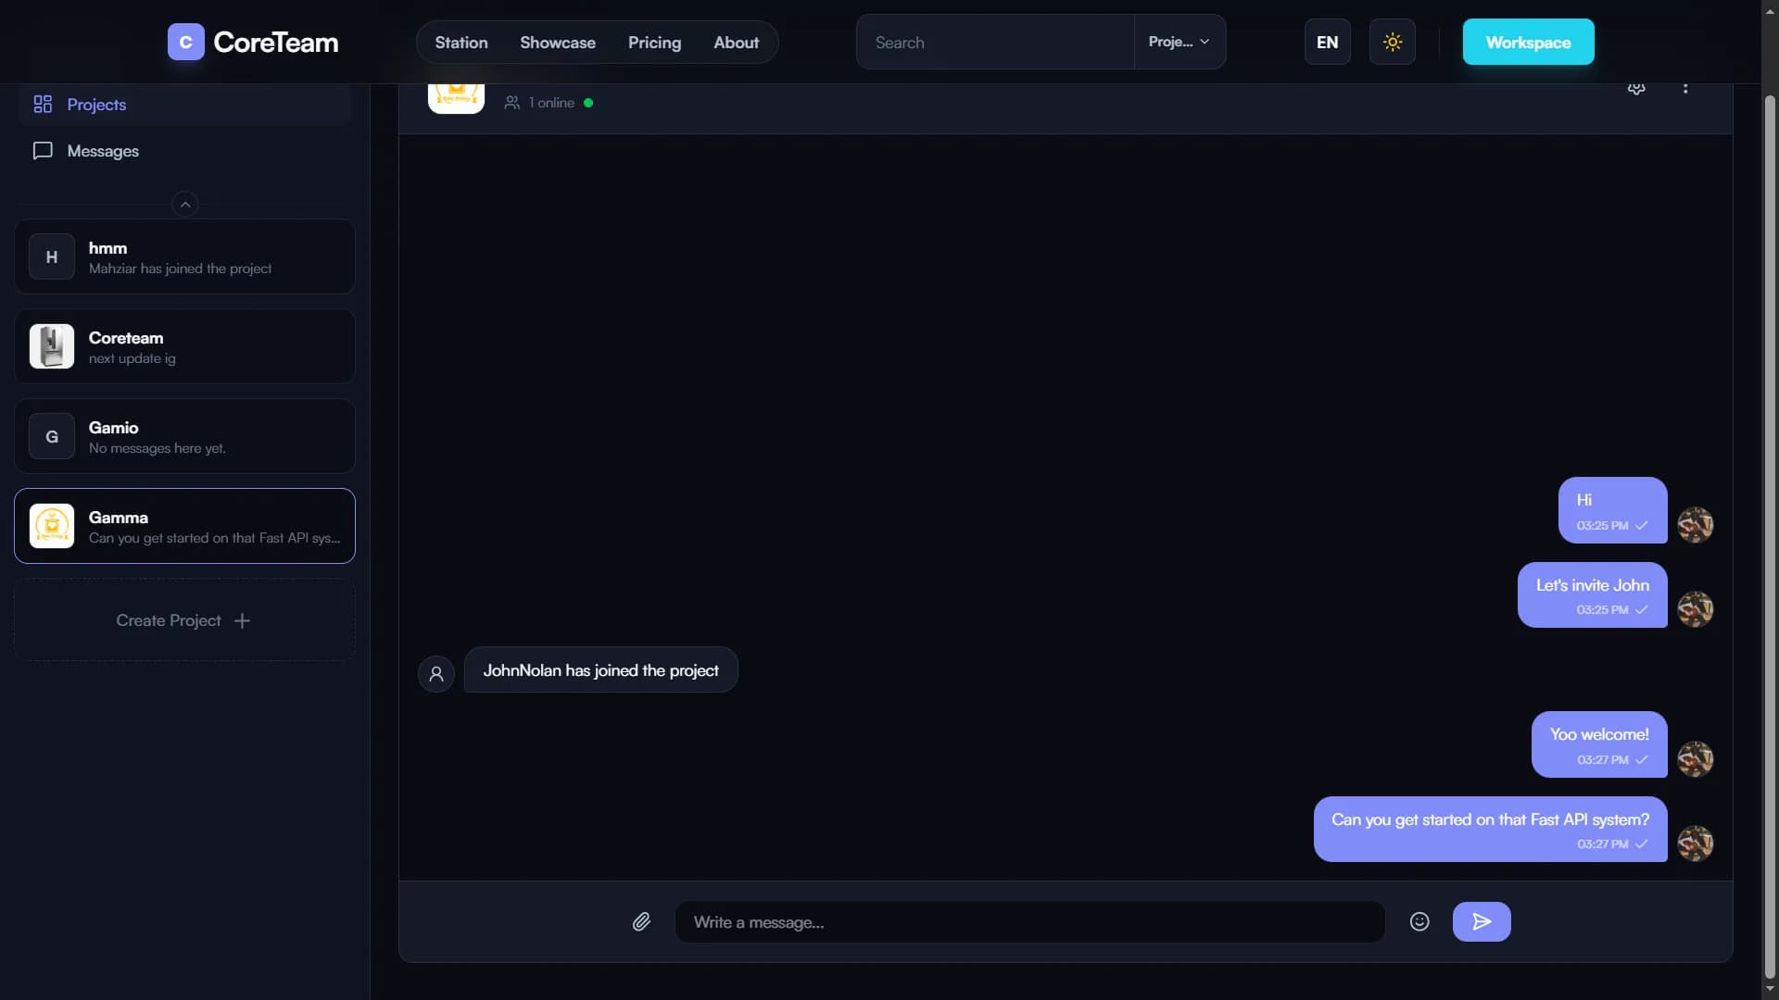Image resolution: width=1779 pixels, height=1000 pixels.
Task: Click hmm preview text Mahziar has joined
Action: tap(180, 269)
